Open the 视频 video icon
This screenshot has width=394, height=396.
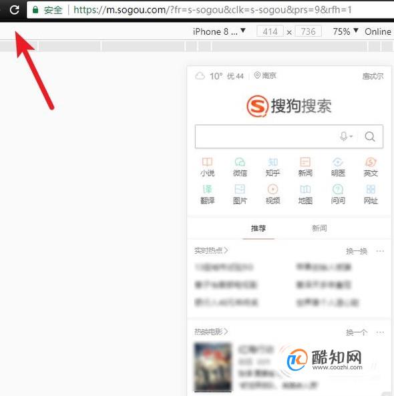pos(272,194)
